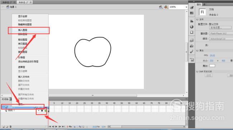
Task: Toggle the lock on 图层 1
Action: tap(42, 111)
